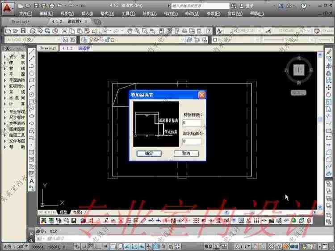Image resolution: width=335 pixels, height=251 pixels.
Task: Open the AutoCAD 经典 workspace dropdown
Action: pos(58,40)
